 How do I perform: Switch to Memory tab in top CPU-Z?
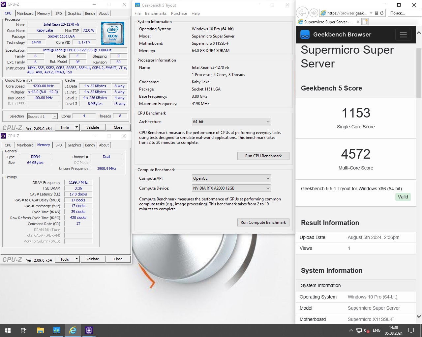pyautogui.click(x=44, y=13)
